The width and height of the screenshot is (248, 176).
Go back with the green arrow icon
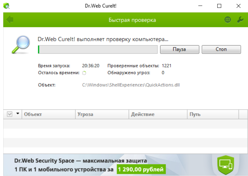(x=10, y=20)
